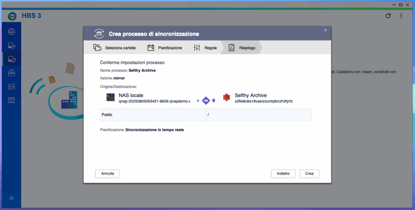This screenshot has width=415, height=210.
Task: Expand the sidebar with the double-chevron
Action: tap(11, 198)
